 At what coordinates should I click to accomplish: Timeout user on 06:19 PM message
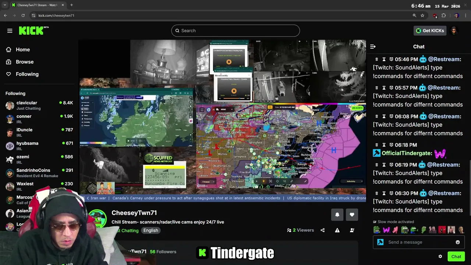pyautogui.click(x=384, y=165)
